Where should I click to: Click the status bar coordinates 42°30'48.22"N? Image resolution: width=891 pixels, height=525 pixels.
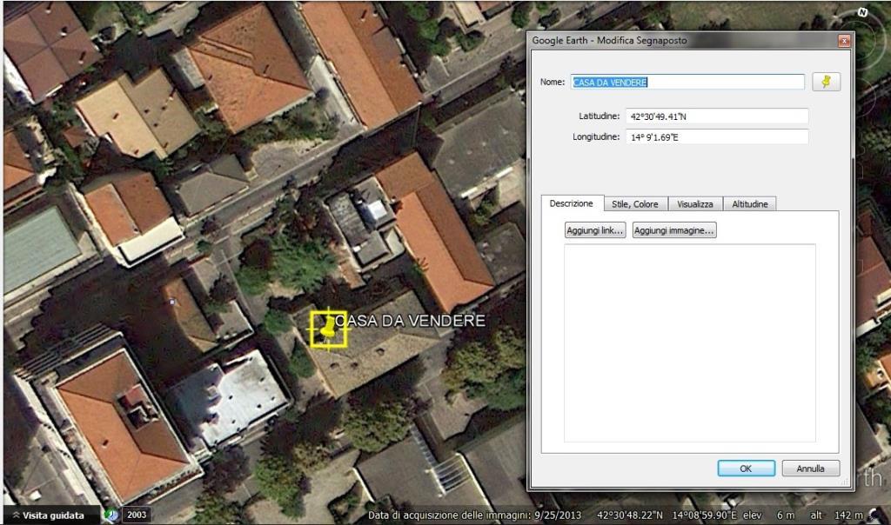click(630, 515)
